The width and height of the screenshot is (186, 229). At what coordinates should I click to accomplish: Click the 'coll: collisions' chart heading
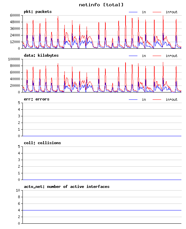point(42,143)
